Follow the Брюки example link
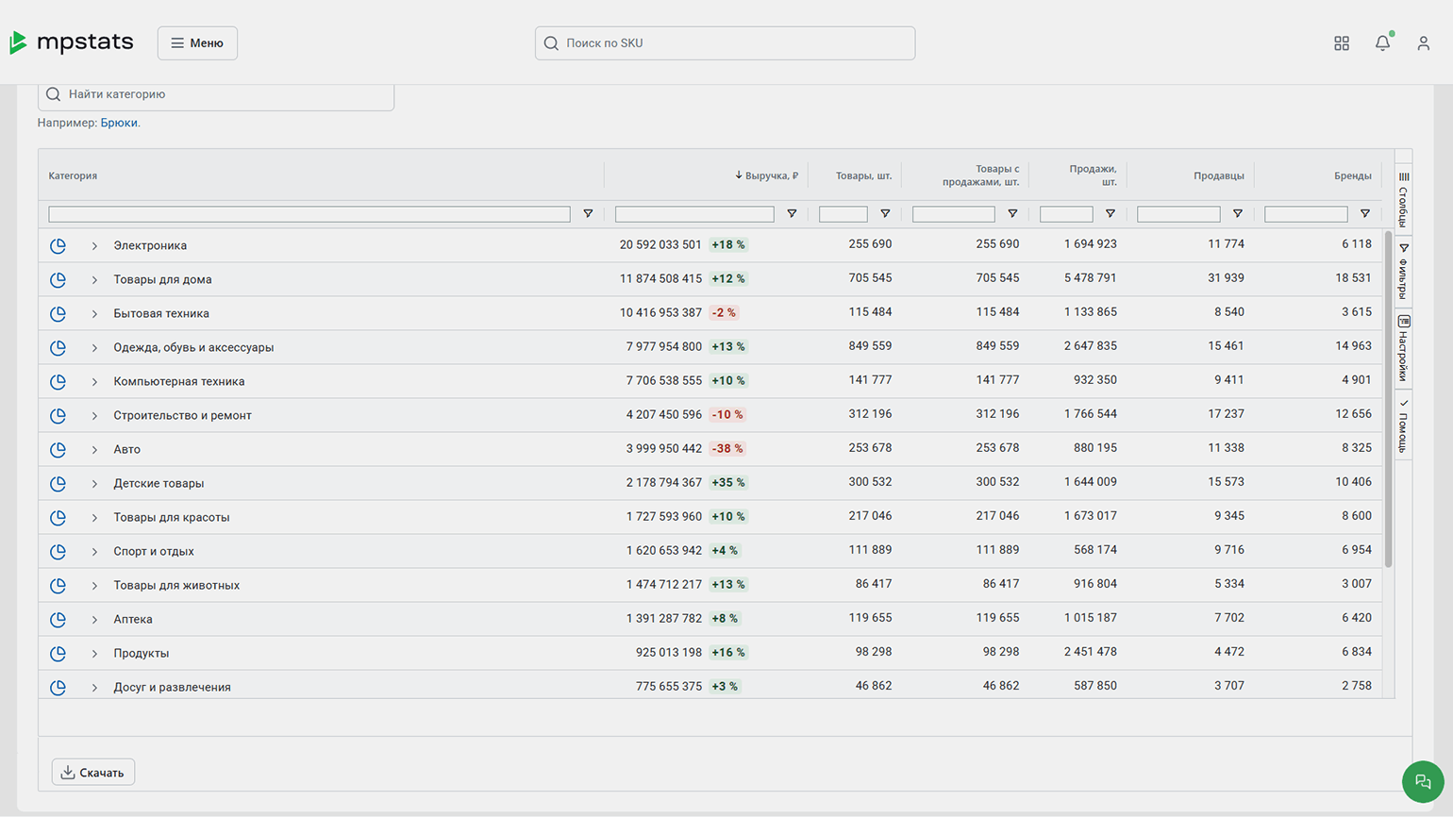 [x=119, y=123]
